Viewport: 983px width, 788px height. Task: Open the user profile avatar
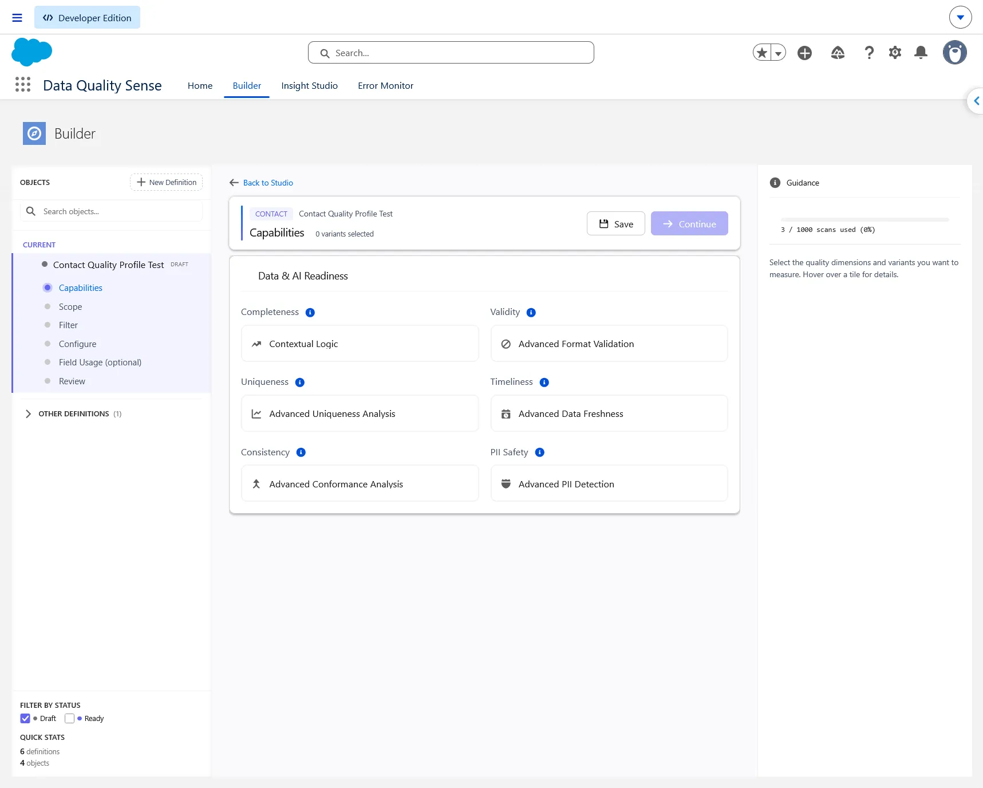[955, 53]
